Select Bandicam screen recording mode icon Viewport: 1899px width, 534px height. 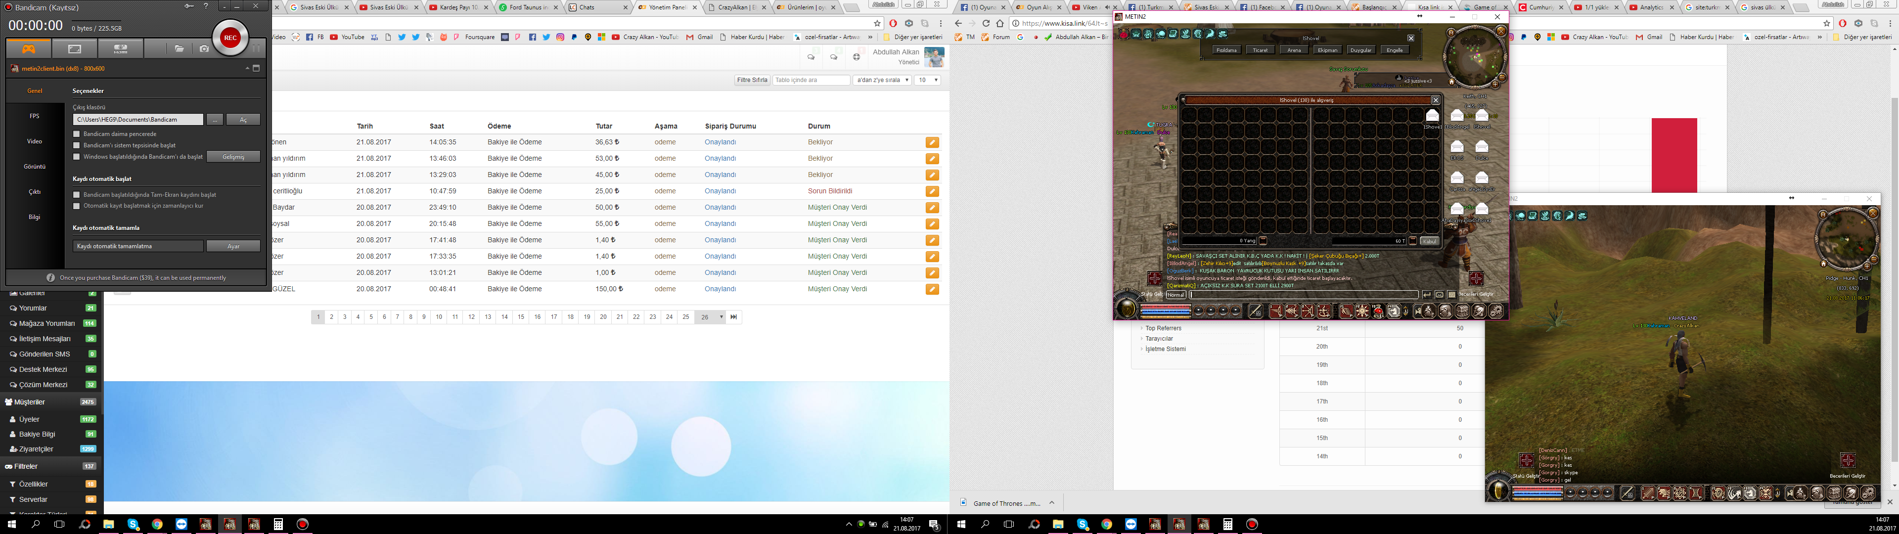pyautogui.click(x=75, y=48)
